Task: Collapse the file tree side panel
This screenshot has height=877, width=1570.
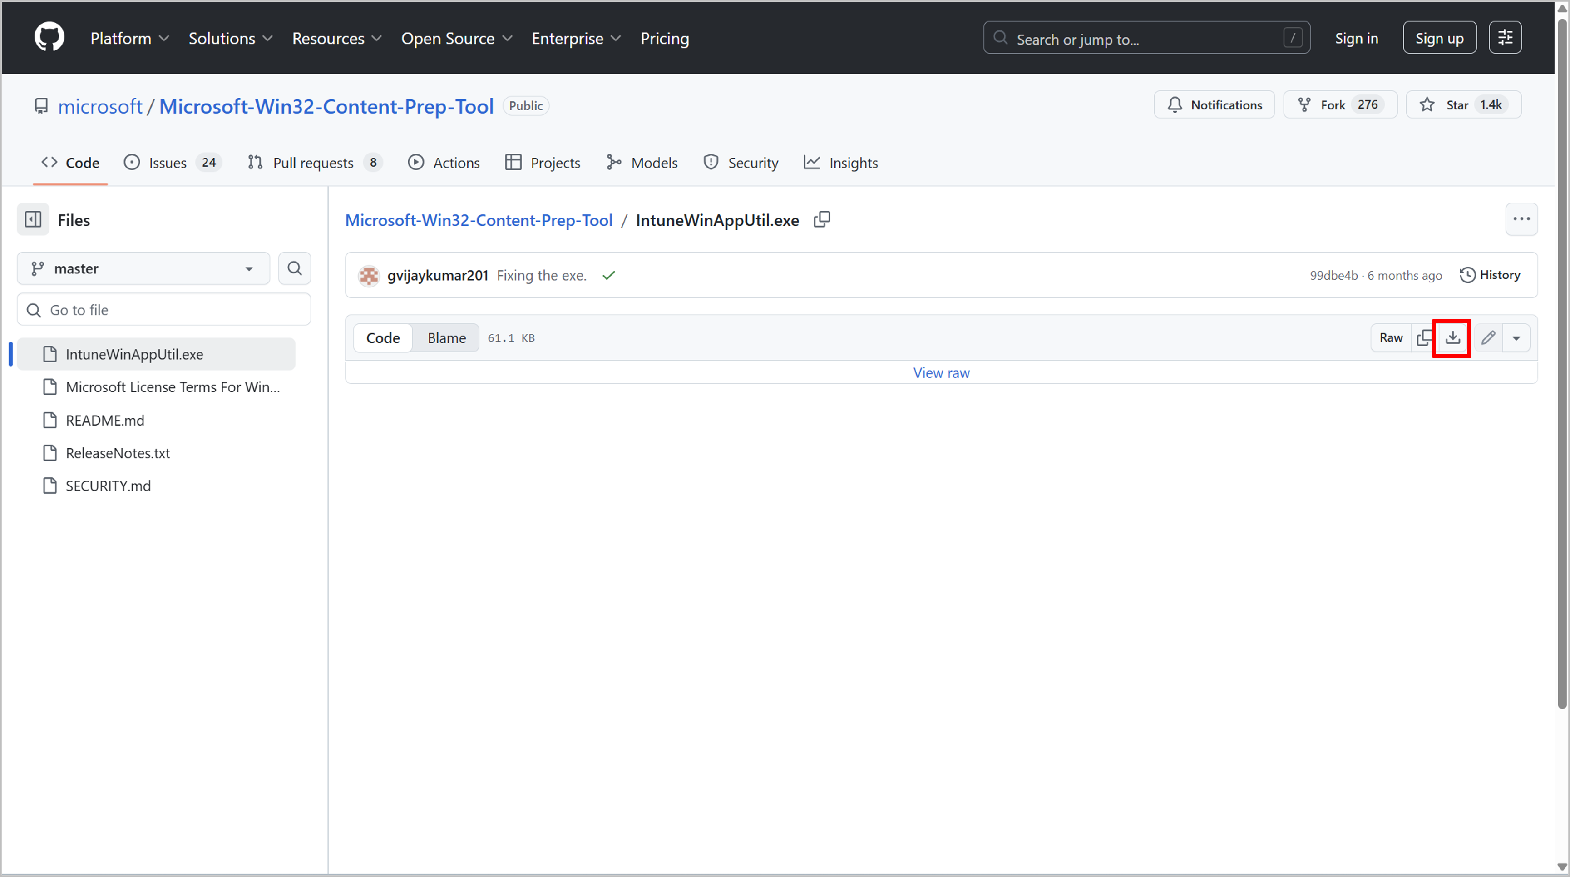Action: pos(33,219)
